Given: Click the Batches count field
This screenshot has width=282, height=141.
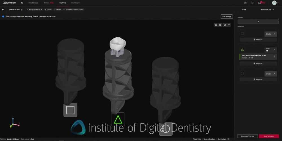Looking at the screenshot, I should point(258,21).
